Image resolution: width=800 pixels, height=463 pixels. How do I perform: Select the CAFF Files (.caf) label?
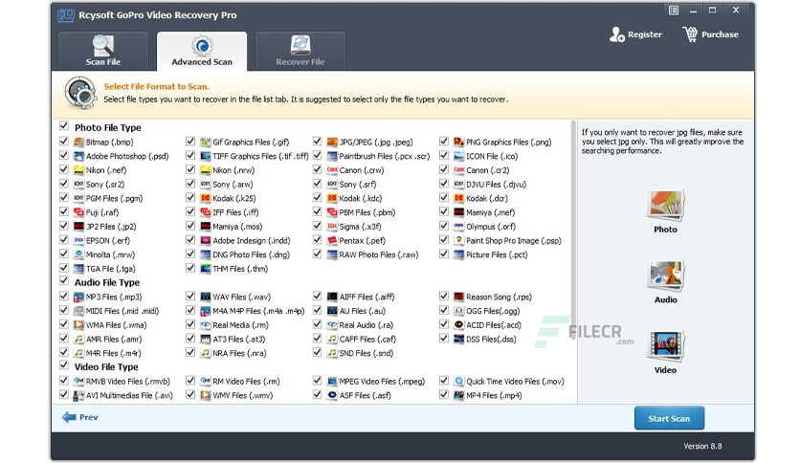(x=367, y=339)
